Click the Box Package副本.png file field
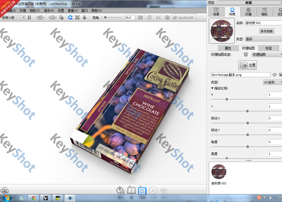 coord(241,75)
